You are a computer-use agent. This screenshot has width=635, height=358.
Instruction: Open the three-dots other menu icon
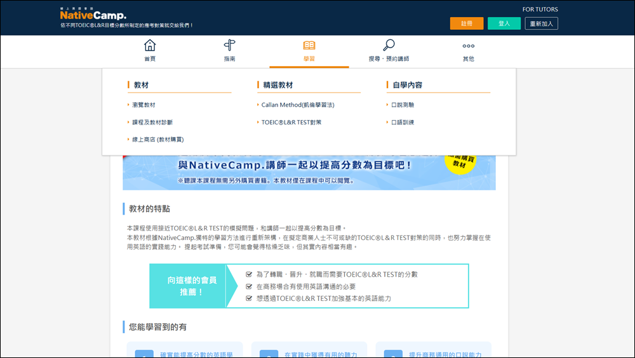[468, 46]
